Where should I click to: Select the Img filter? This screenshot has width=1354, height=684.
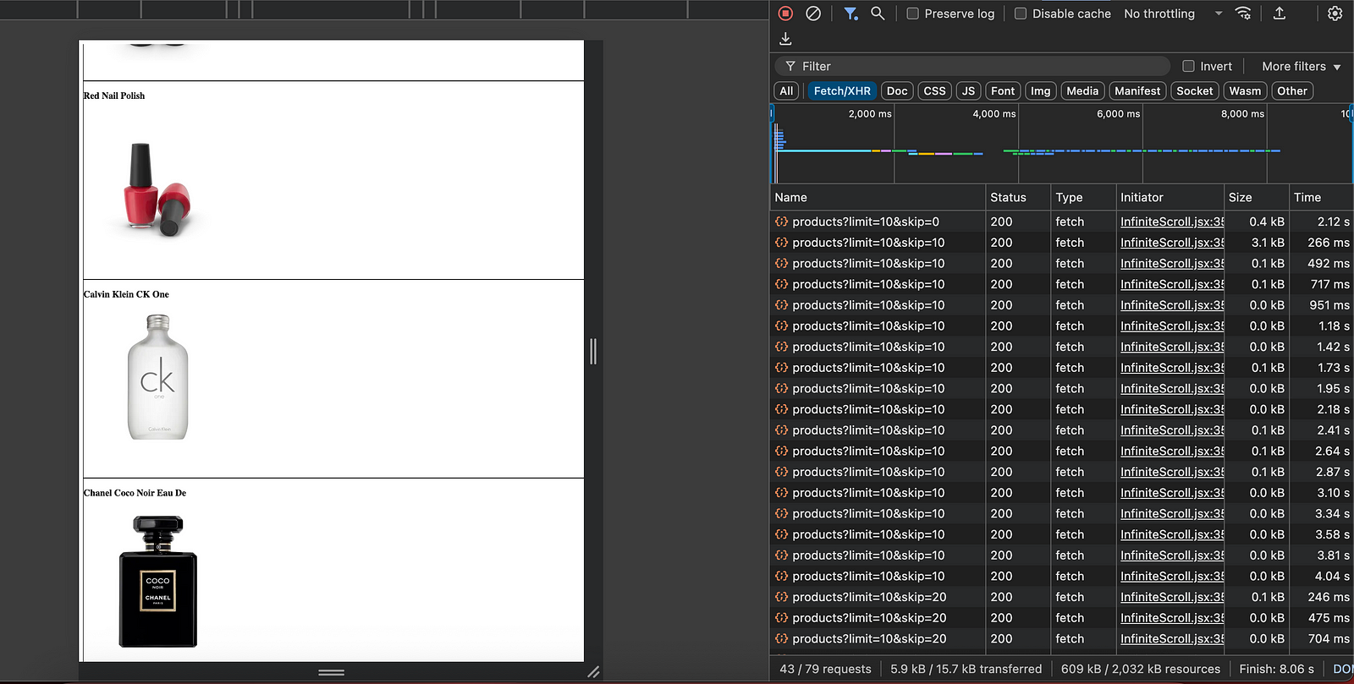click(1040, 90)
